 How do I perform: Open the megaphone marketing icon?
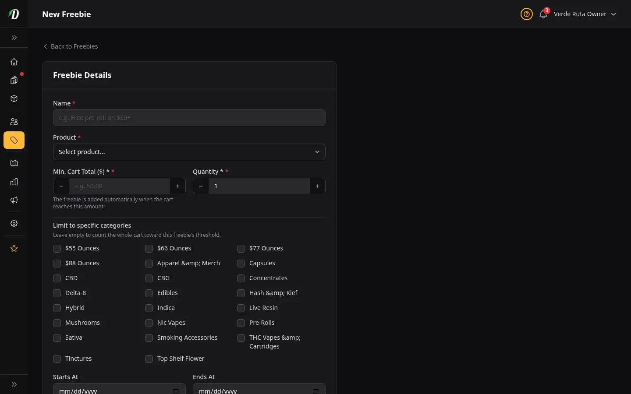tap(14, 200)
